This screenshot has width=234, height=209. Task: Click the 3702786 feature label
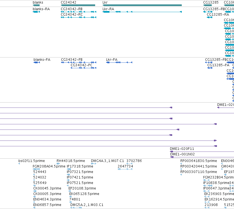pyautogui.click(x=134, y=161)
